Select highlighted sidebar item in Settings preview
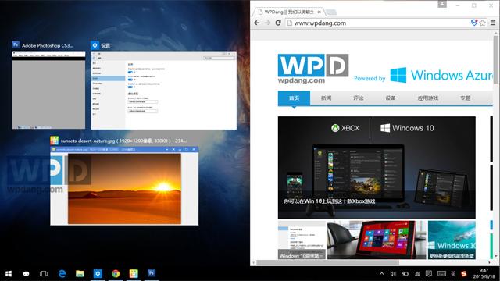This screenshot has width=500, height=281. [108, 78]
